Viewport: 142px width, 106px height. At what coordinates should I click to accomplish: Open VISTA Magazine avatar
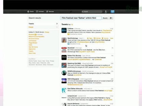coord(64,81)
